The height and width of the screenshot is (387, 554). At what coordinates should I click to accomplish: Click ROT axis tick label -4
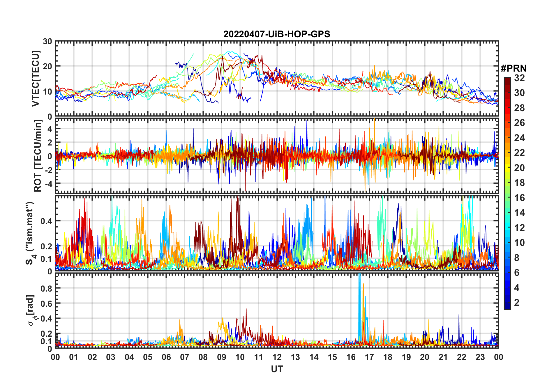point(48,184)
